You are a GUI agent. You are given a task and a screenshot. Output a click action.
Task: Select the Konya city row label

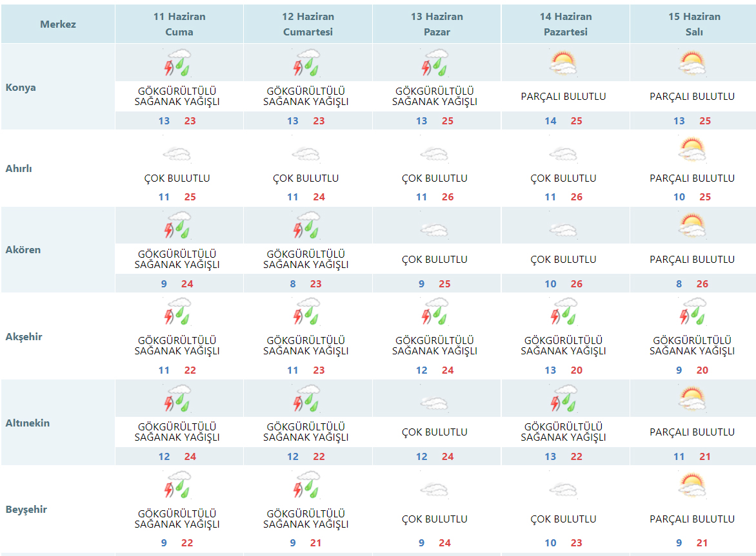[x=21, y=88]
